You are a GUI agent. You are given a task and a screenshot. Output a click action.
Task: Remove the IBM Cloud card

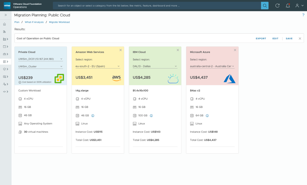tap(178, 50)
